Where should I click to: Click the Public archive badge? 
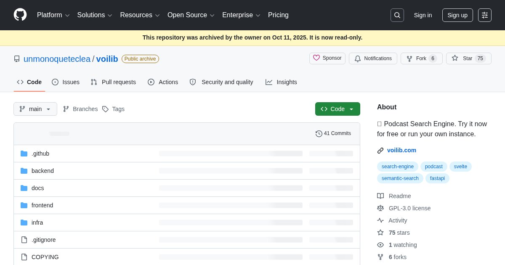(x=140, y=59)
